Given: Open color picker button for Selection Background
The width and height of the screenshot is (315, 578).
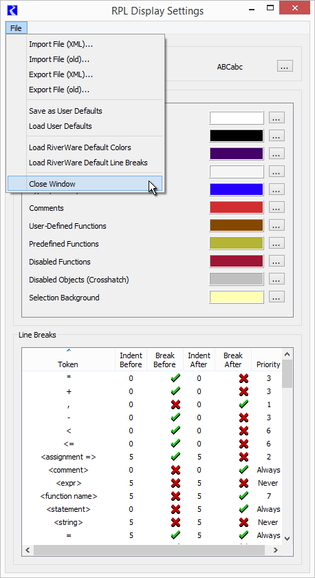Looking at the screenshot, I should (276, 297).
